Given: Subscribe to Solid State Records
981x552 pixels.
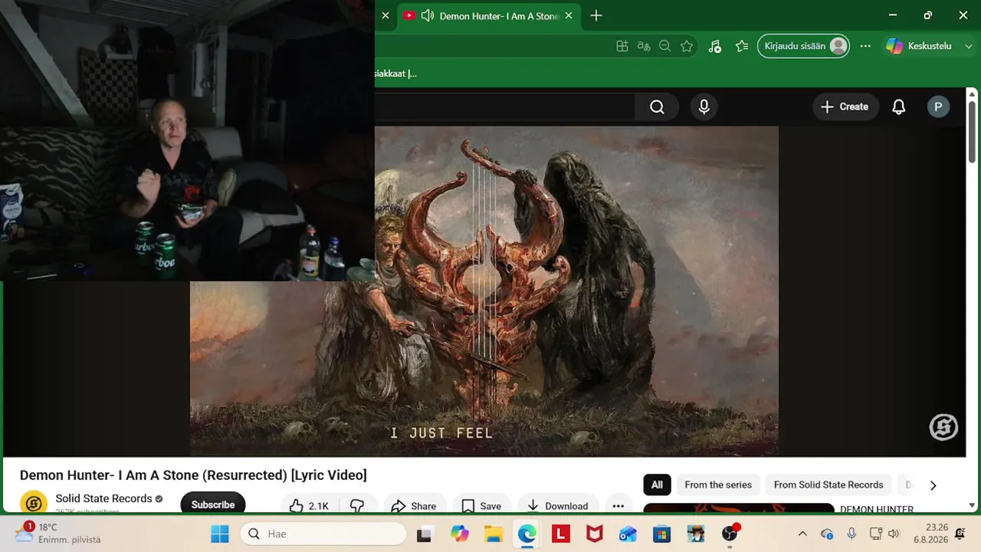Looking at the screenshot, I should [x=213, y=504].
